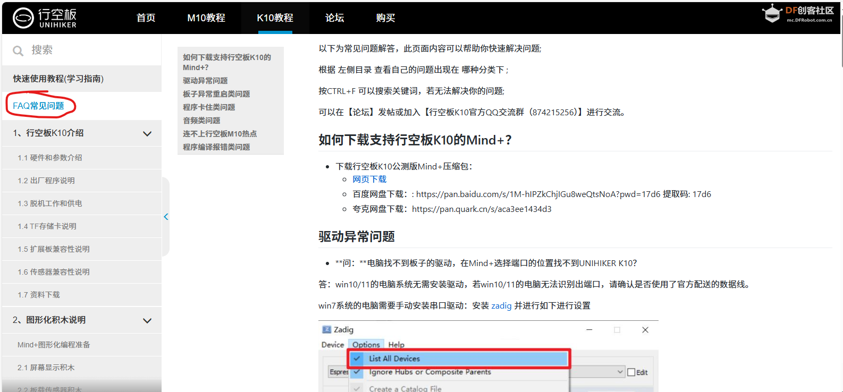
Task: Click the 百度网盘下载 URL text
Action: pyautogui.click(x=538, y=194)
